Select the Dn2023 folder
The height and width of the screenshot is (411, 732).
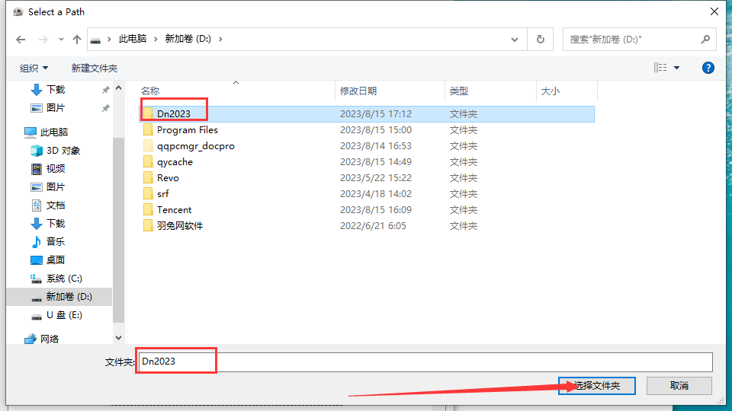point(367,113)
